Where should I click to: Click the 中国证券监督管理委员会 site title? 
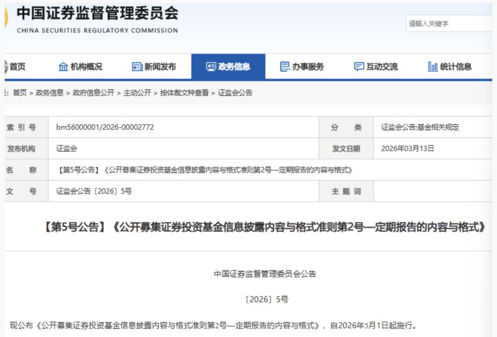[98, 13]
